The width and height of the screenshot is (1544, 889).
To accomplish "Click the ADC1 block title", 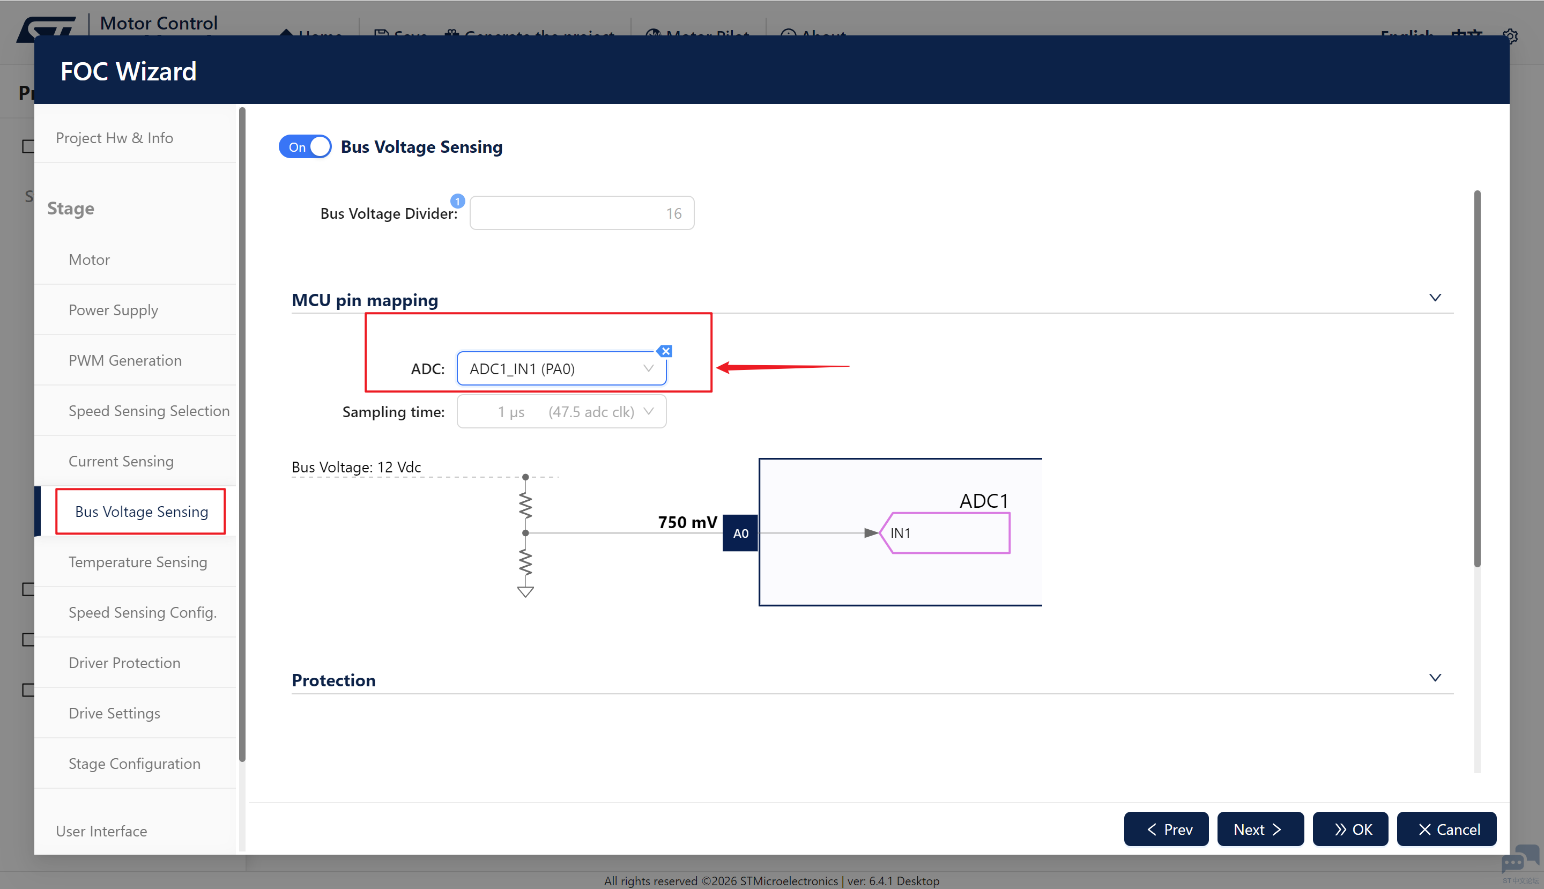I will coord(984,501).
